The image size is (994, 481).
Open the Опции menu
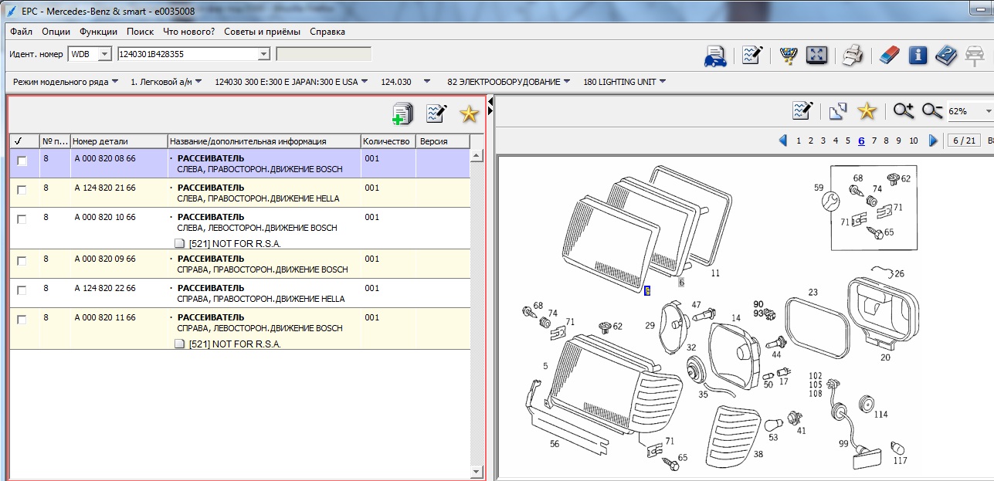tap(56, 32)
